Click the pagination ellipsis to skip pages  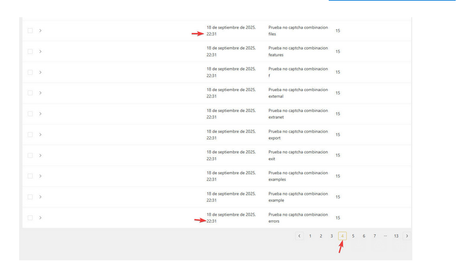point(386,236)
